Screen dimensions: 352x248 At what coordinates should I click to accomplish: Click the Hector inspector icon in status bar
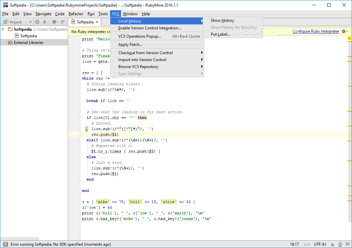click(x=340, y=244)
